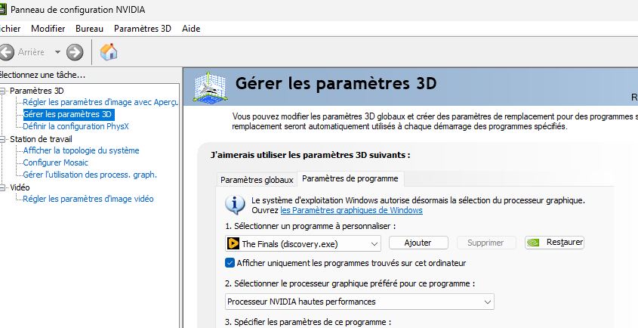Click the Restaurer button label
638x328 pixels.
click(565, 242)
